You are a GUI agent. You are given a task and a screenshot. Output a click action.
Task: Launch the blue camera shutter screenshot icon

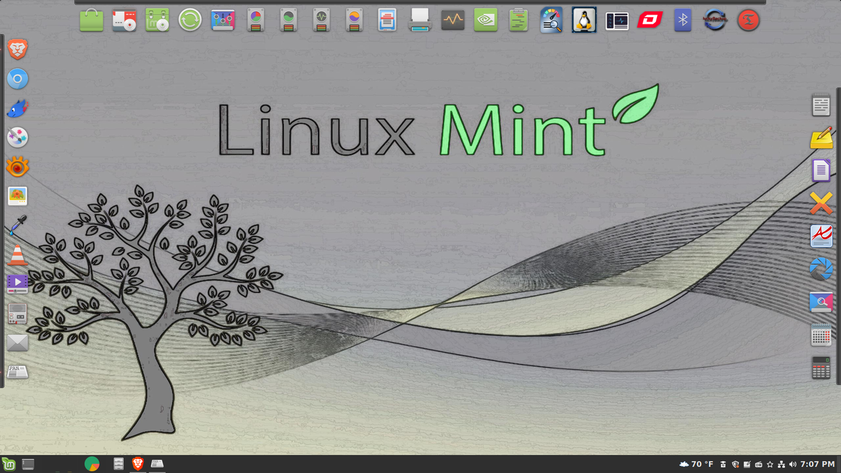pos(821,269)
